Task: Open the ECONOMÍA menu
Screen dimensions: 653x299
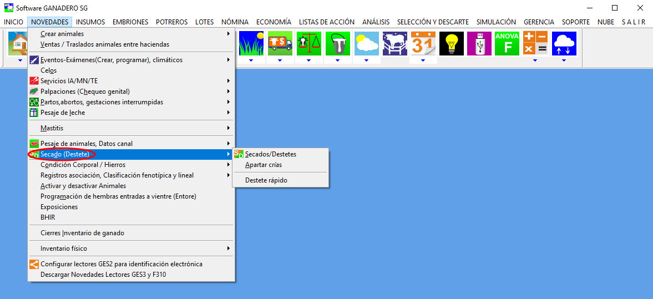Action: pyautogui.click(x=274, y=22)
